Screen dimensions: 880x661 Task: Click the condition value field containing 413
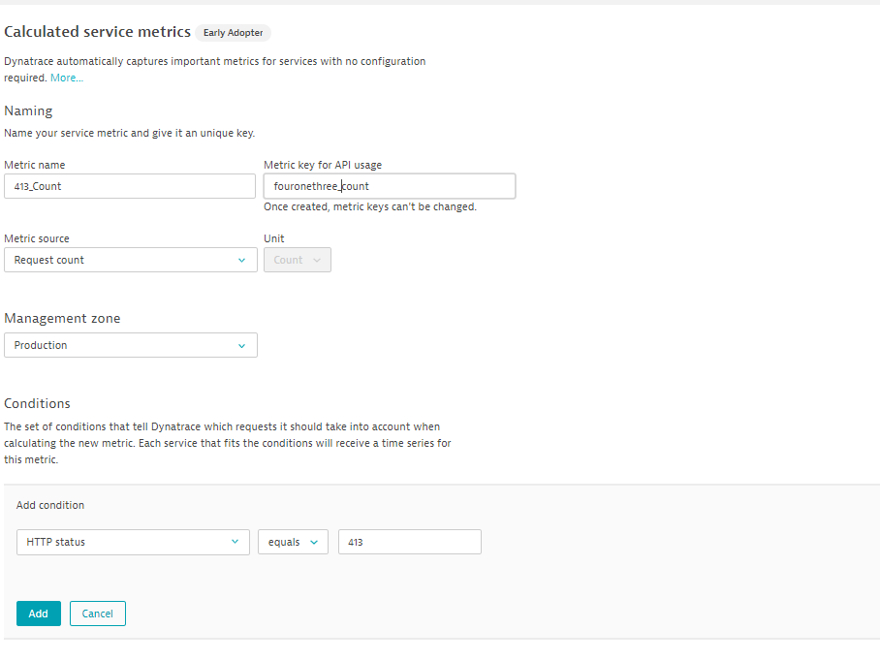click(x=409, y=542)
